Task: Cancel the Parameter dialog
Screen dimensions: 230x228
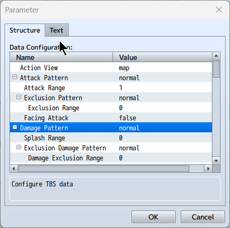Action: click(202, 217)
